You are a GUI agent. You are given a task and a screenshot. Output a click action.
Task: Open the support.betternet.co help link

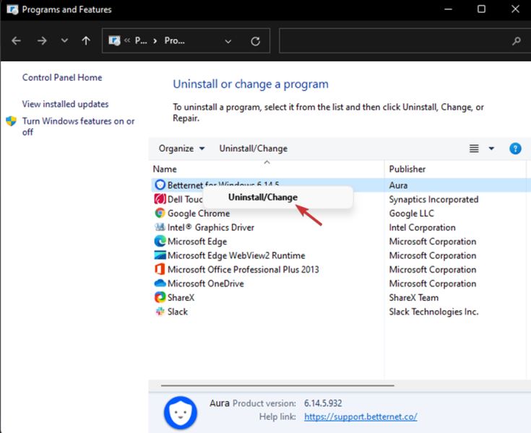[x=361, y=416]
